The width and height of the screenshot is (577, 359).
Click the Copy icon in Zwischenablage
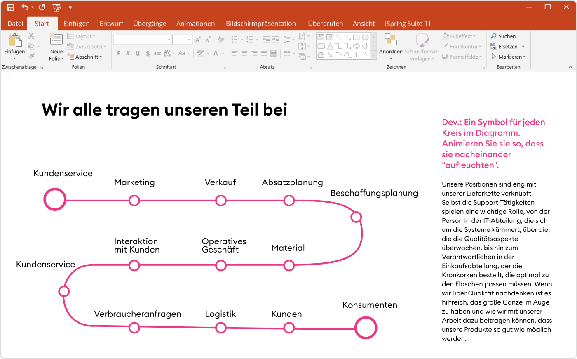31,46
